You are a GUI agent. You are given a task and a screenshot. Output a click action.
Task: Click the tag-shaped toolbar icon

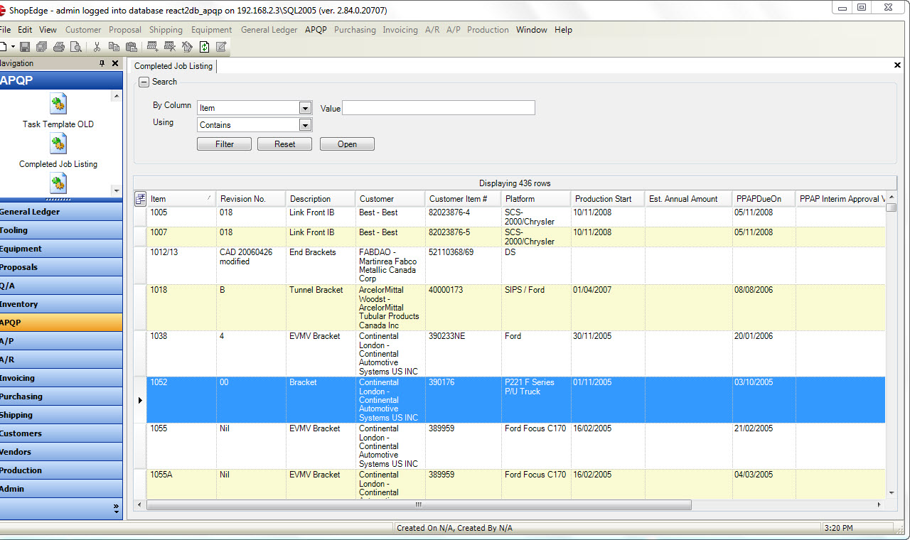click(x=187, y=47)
